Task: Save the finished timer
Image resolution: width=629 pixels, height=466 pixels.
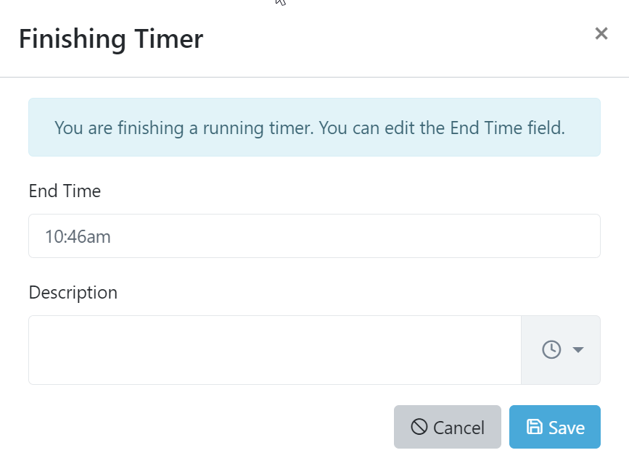Action: point(554,427)
